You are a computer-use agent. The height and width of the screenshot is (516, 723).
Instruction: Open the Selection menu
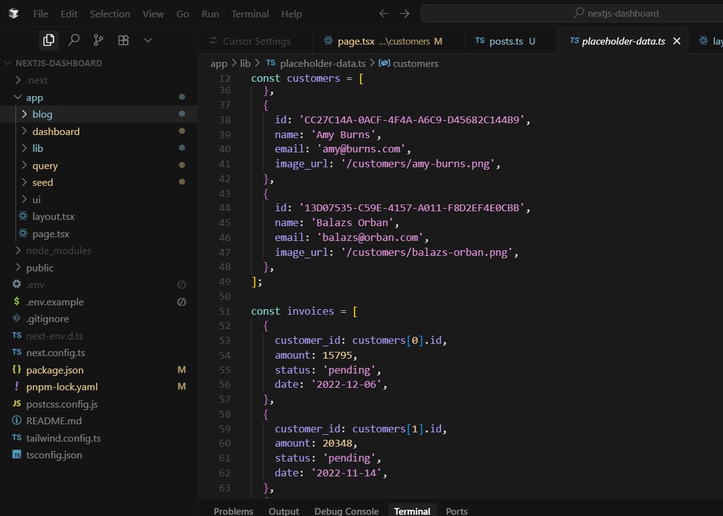[110, 14]
